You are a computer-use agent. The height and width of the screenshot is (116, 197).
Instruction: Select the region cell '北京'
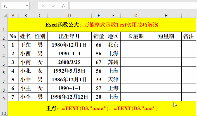(x=113, y=45)
